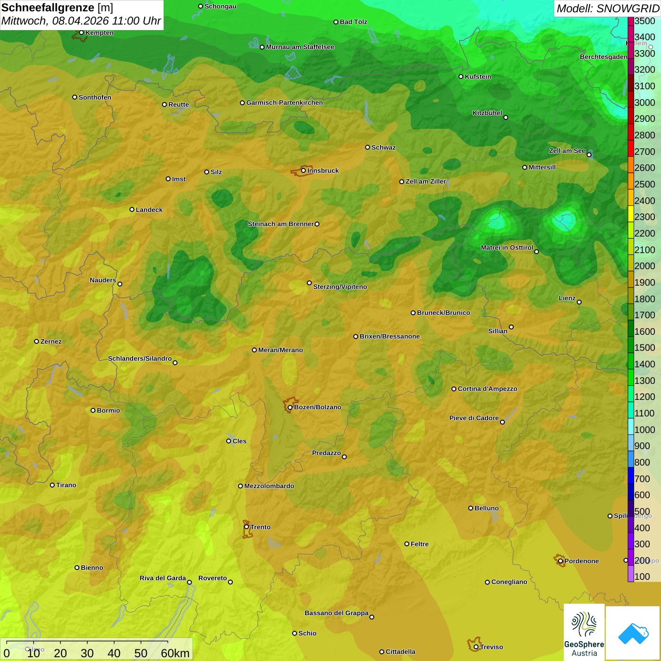Click the "Meran/Merano" label
The image size is (661, 661).
pos(280,350)
